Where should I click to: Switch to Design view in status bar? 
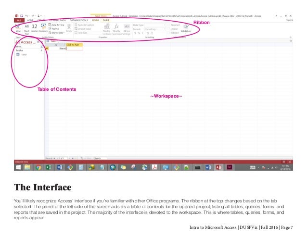(x=290, y=162)
